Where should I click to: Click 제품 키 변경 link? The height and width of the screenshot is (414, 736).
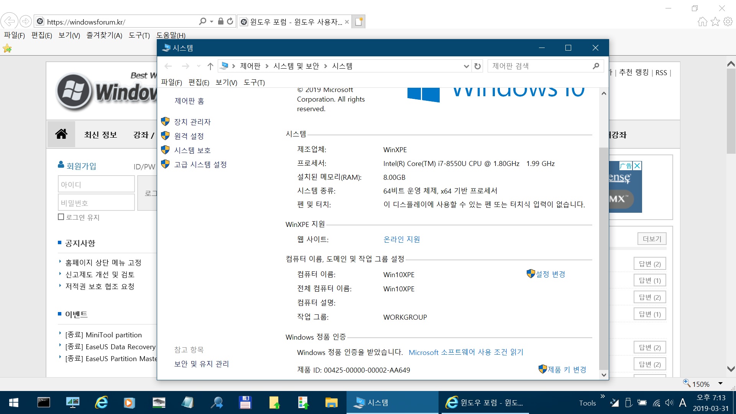(567, 370)
